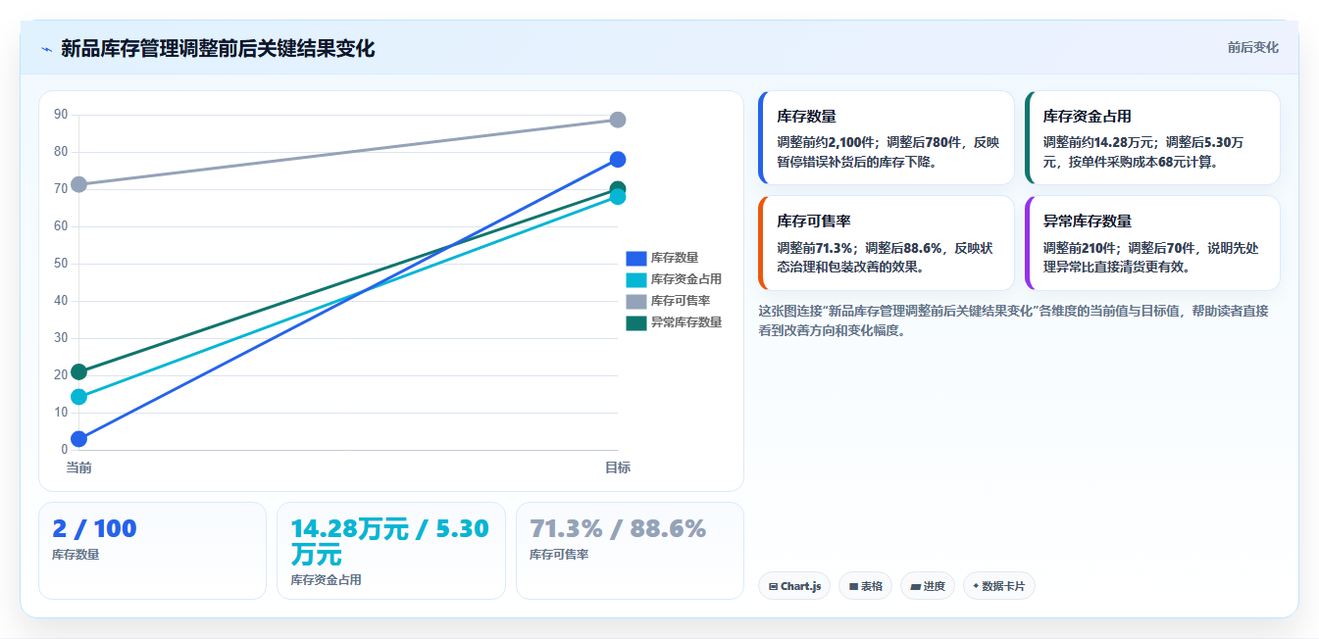Image resolution: width=1319 pixels, height=639 pixels.
Task: Open the 异常库存数量 info card heading
Action: coord(1087,221)
